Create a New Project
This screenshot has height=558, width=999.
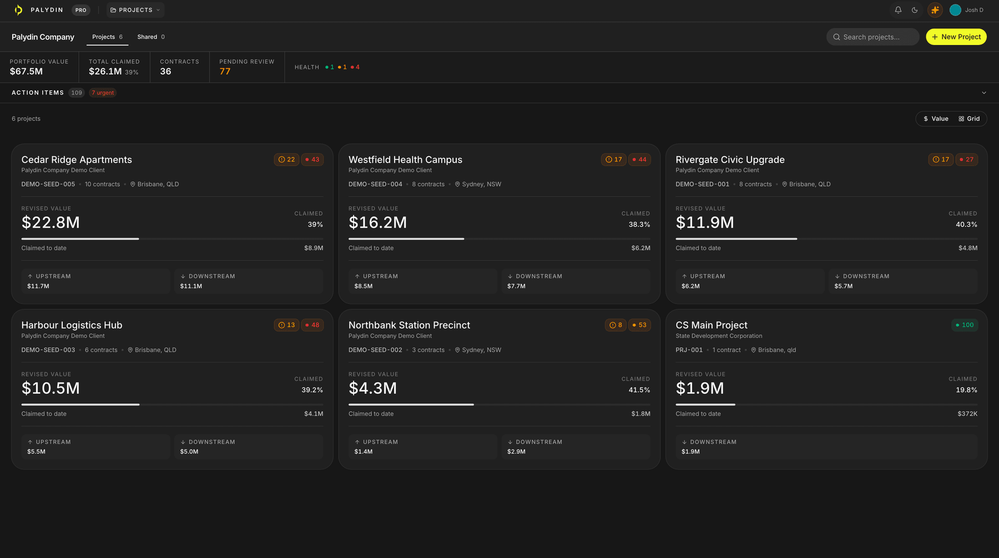[956, 37]
